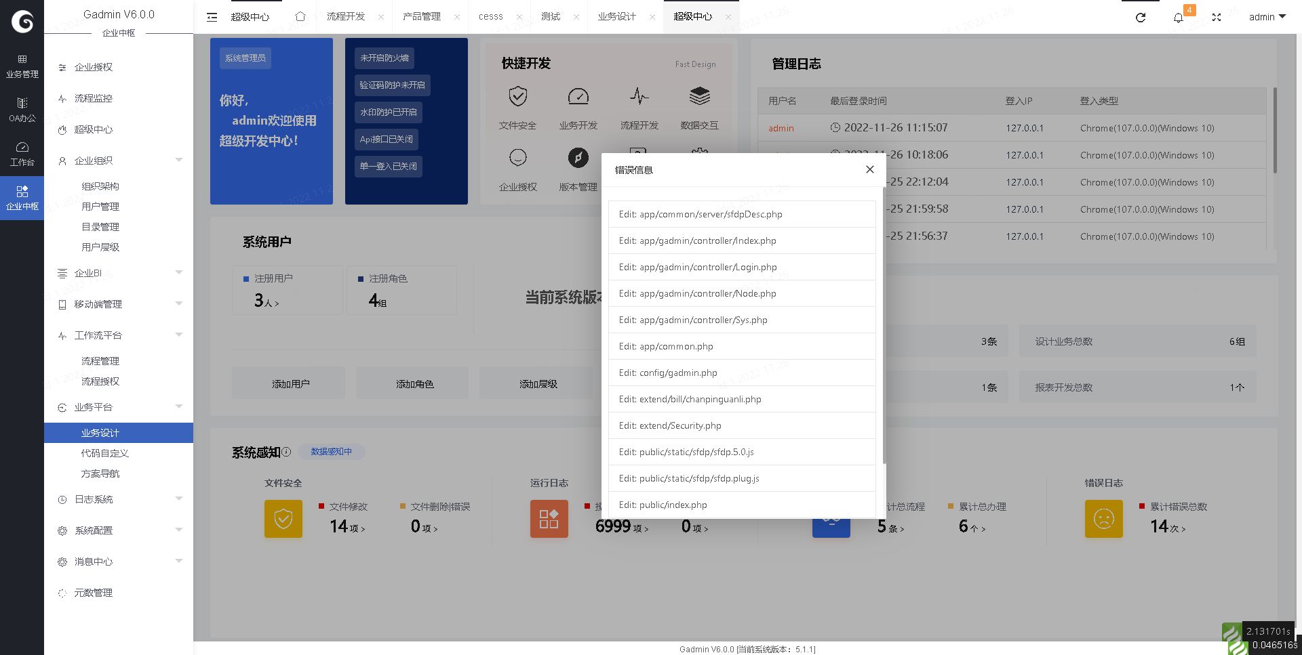Image resolution: width=1302 pixels, height=655 pixels.
Task: Select Edit: config/gadmin.php row
Action: [742, 373]
